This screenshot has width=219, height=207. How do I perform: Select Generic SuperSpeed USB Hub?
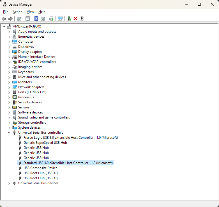click(x=45, y=143)
